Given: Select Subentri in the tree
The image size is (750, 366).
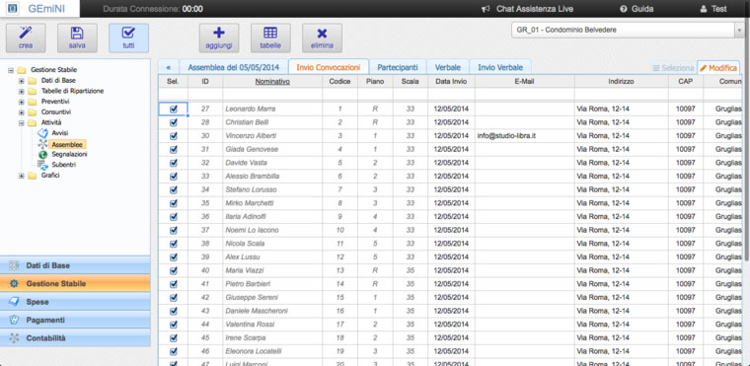Looking at the screenshot, I should [x=63, y=165].
